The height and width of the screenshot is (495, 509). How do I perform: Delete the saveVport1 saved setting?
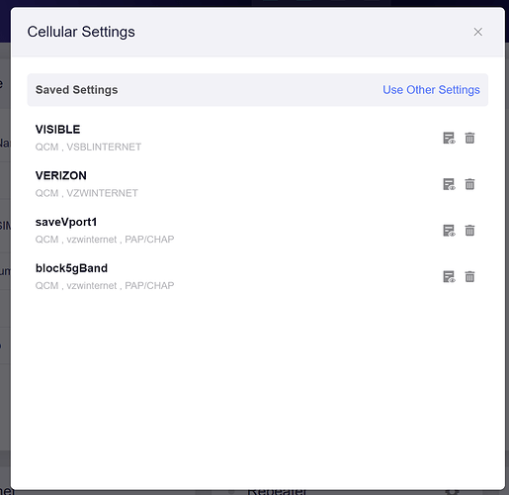click(469, 231)
